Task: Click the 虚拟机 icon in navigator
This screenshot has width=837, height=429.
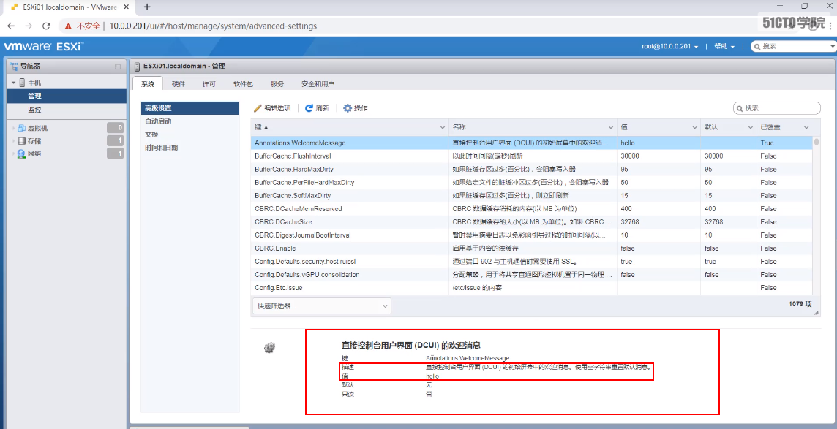Action: pyautogui.click(x=21, y=128)
